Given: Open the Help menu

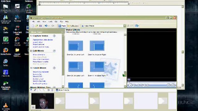Looking at the screenshot, I should pos(67,22).
